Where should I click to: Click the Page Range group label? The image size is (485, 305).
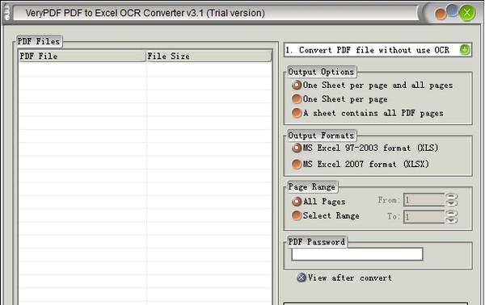click(312, 186)
